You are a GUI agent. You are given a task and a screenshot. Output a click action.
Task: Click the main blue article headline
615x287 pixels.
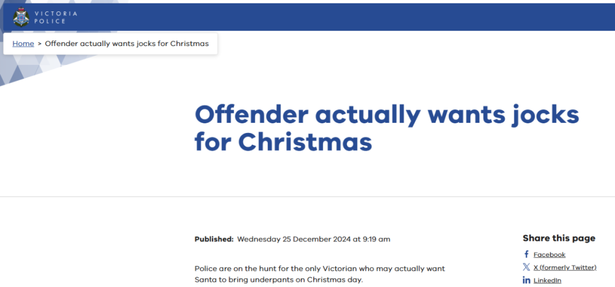386,128
